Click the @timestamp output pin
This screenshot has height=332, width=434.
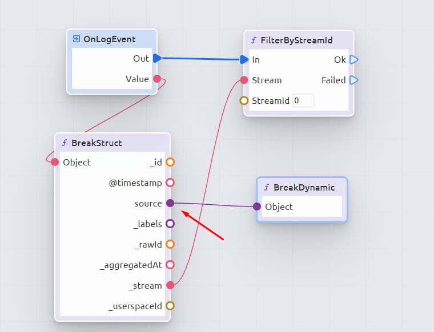170,183
